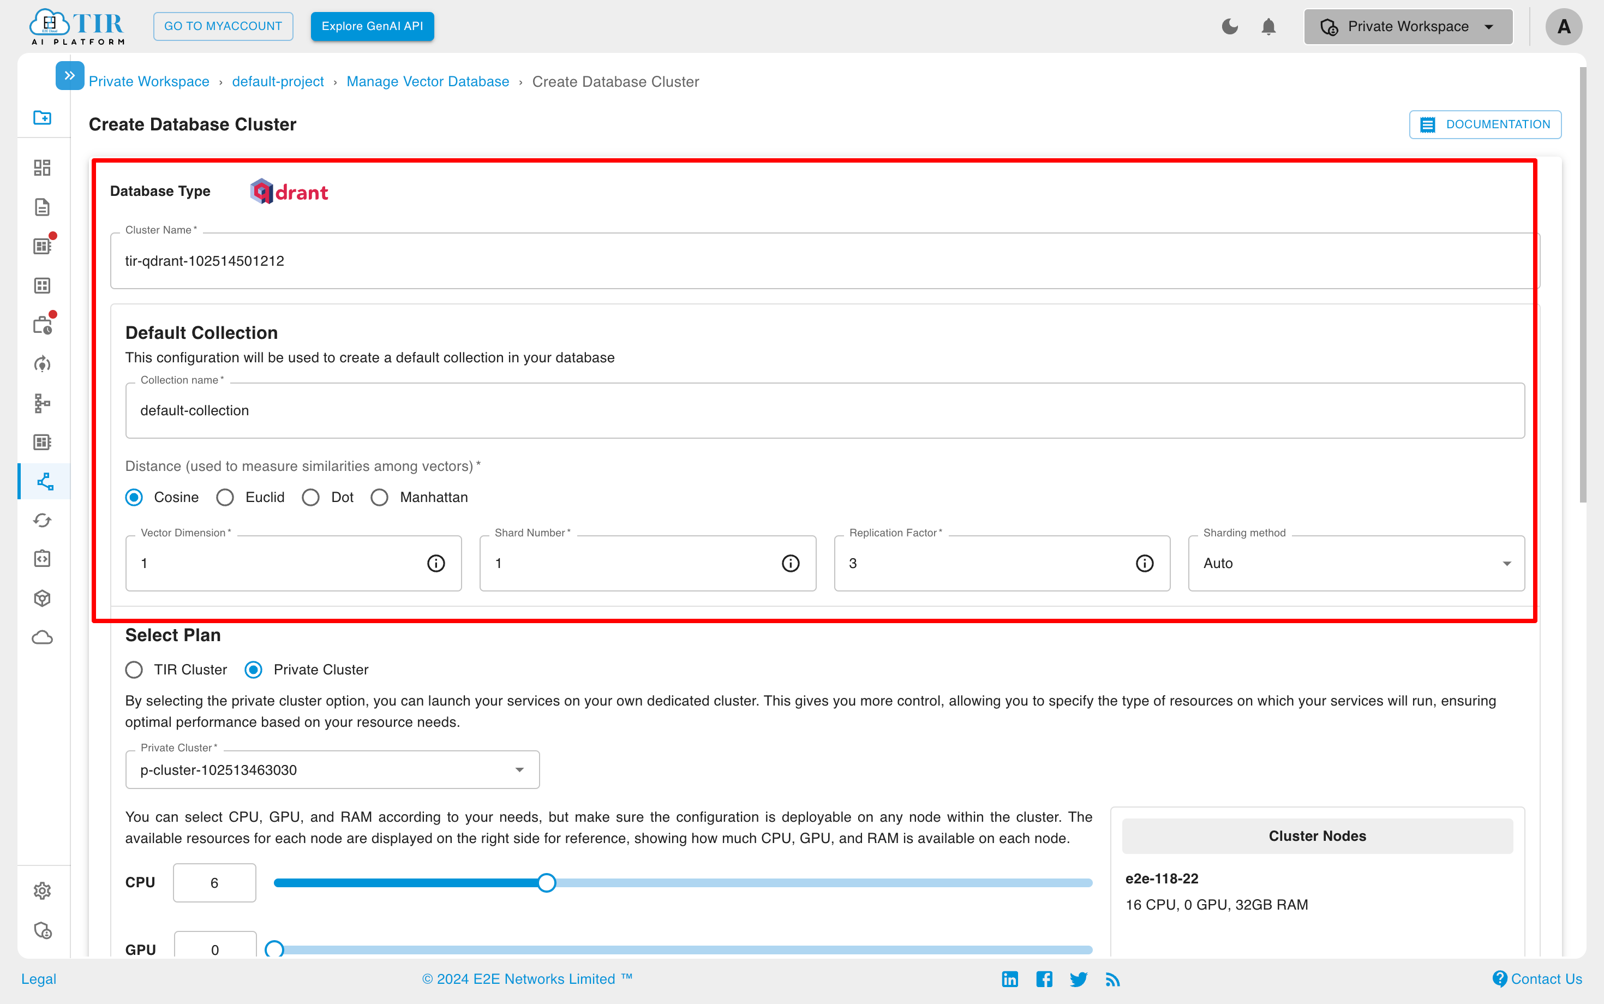
Task: Click the TIR AI Platform logo
Action: pyautogui.click(x=77, y=27)
